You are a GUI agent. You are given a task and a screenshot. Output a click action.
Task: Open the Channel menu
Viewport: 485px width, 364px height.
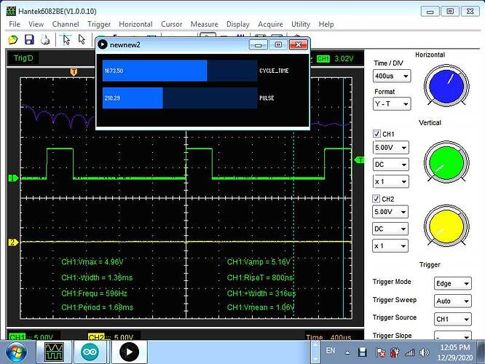66,24
